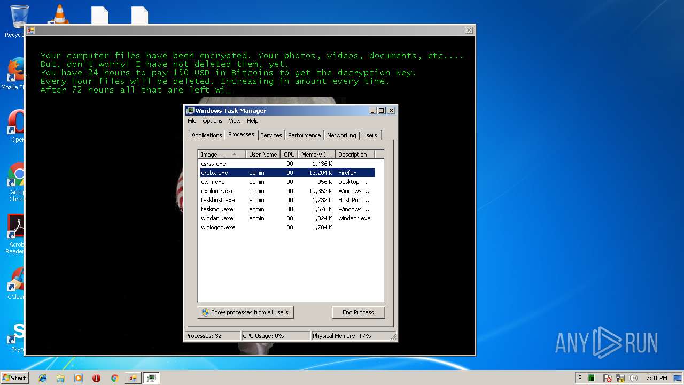Sort by Memory column header

pyautogui.click(x=316, y=155)
